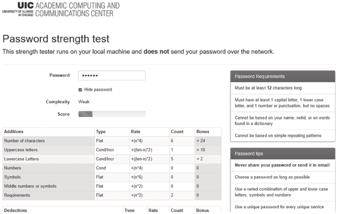Select the Number of characters row
338x214 pixels.
pos(112,141)
